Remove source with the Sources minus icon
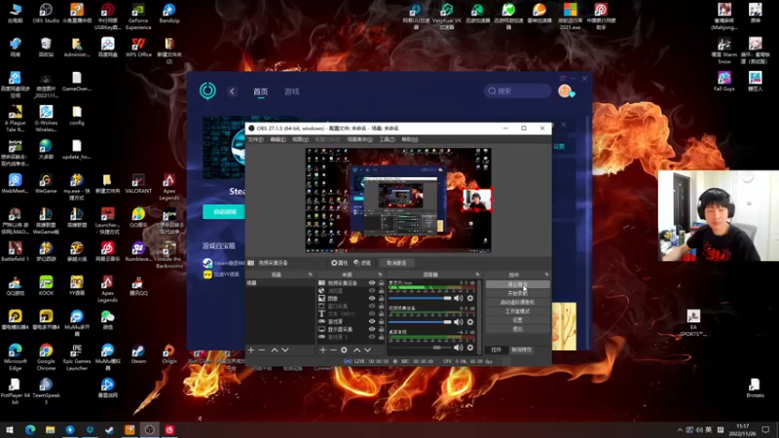This screenshot has height=438, width=779. click(333, 350)
